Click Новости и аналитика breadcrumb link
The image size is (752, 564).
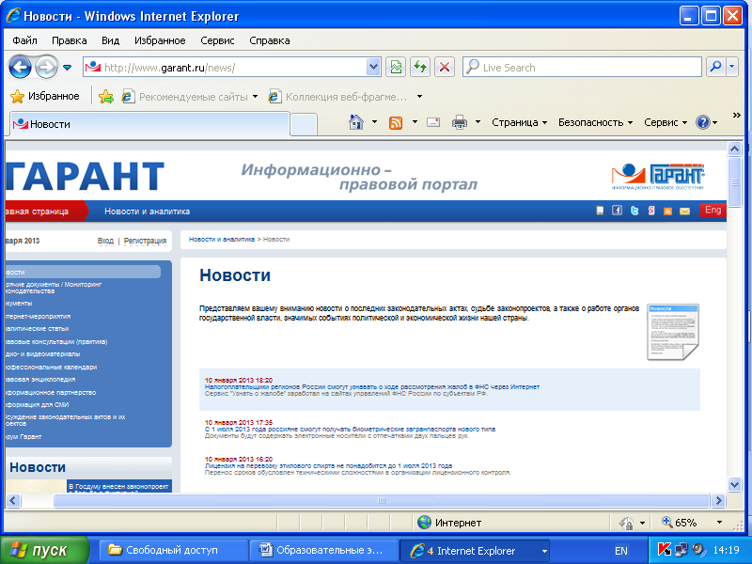pyautogui.click(x=222, y=239)
